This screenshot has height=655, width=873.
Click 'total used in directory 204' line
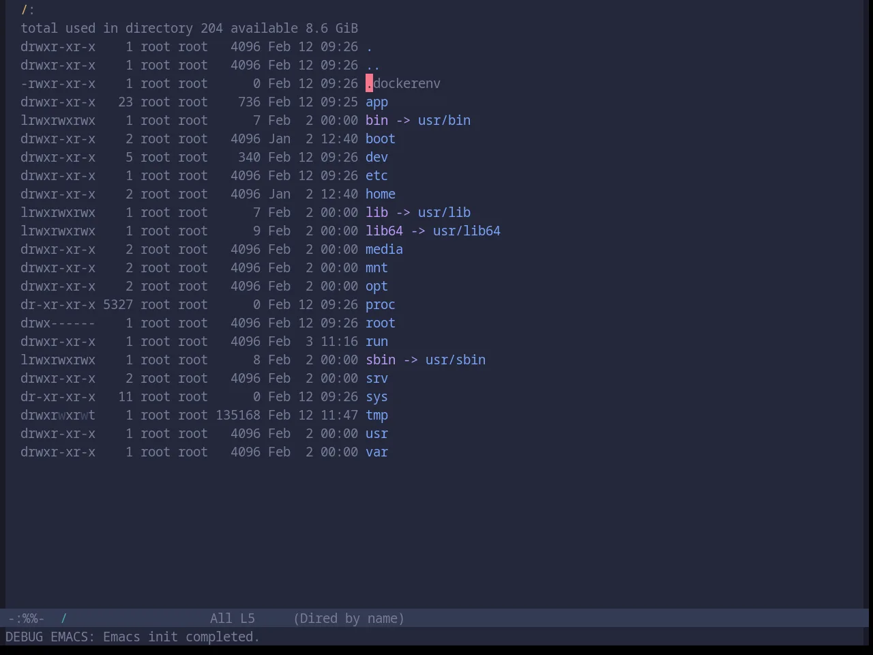click(x=121, y=28)
